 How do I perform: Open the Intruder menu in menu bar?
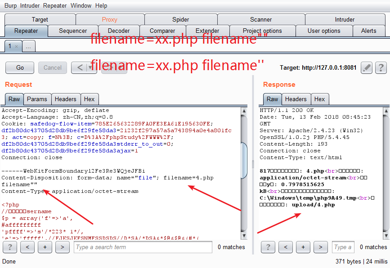[30, 5]
